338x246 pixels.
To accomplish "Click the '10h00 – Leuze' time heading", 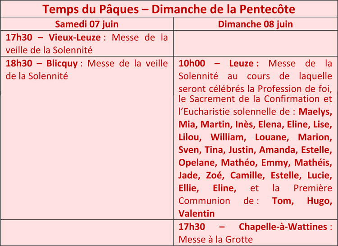I will pos(219,63).
